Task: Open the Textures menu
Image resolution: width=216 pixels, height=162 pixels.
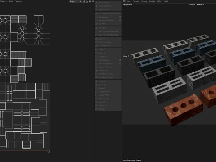Action: [x=18, y=1]
